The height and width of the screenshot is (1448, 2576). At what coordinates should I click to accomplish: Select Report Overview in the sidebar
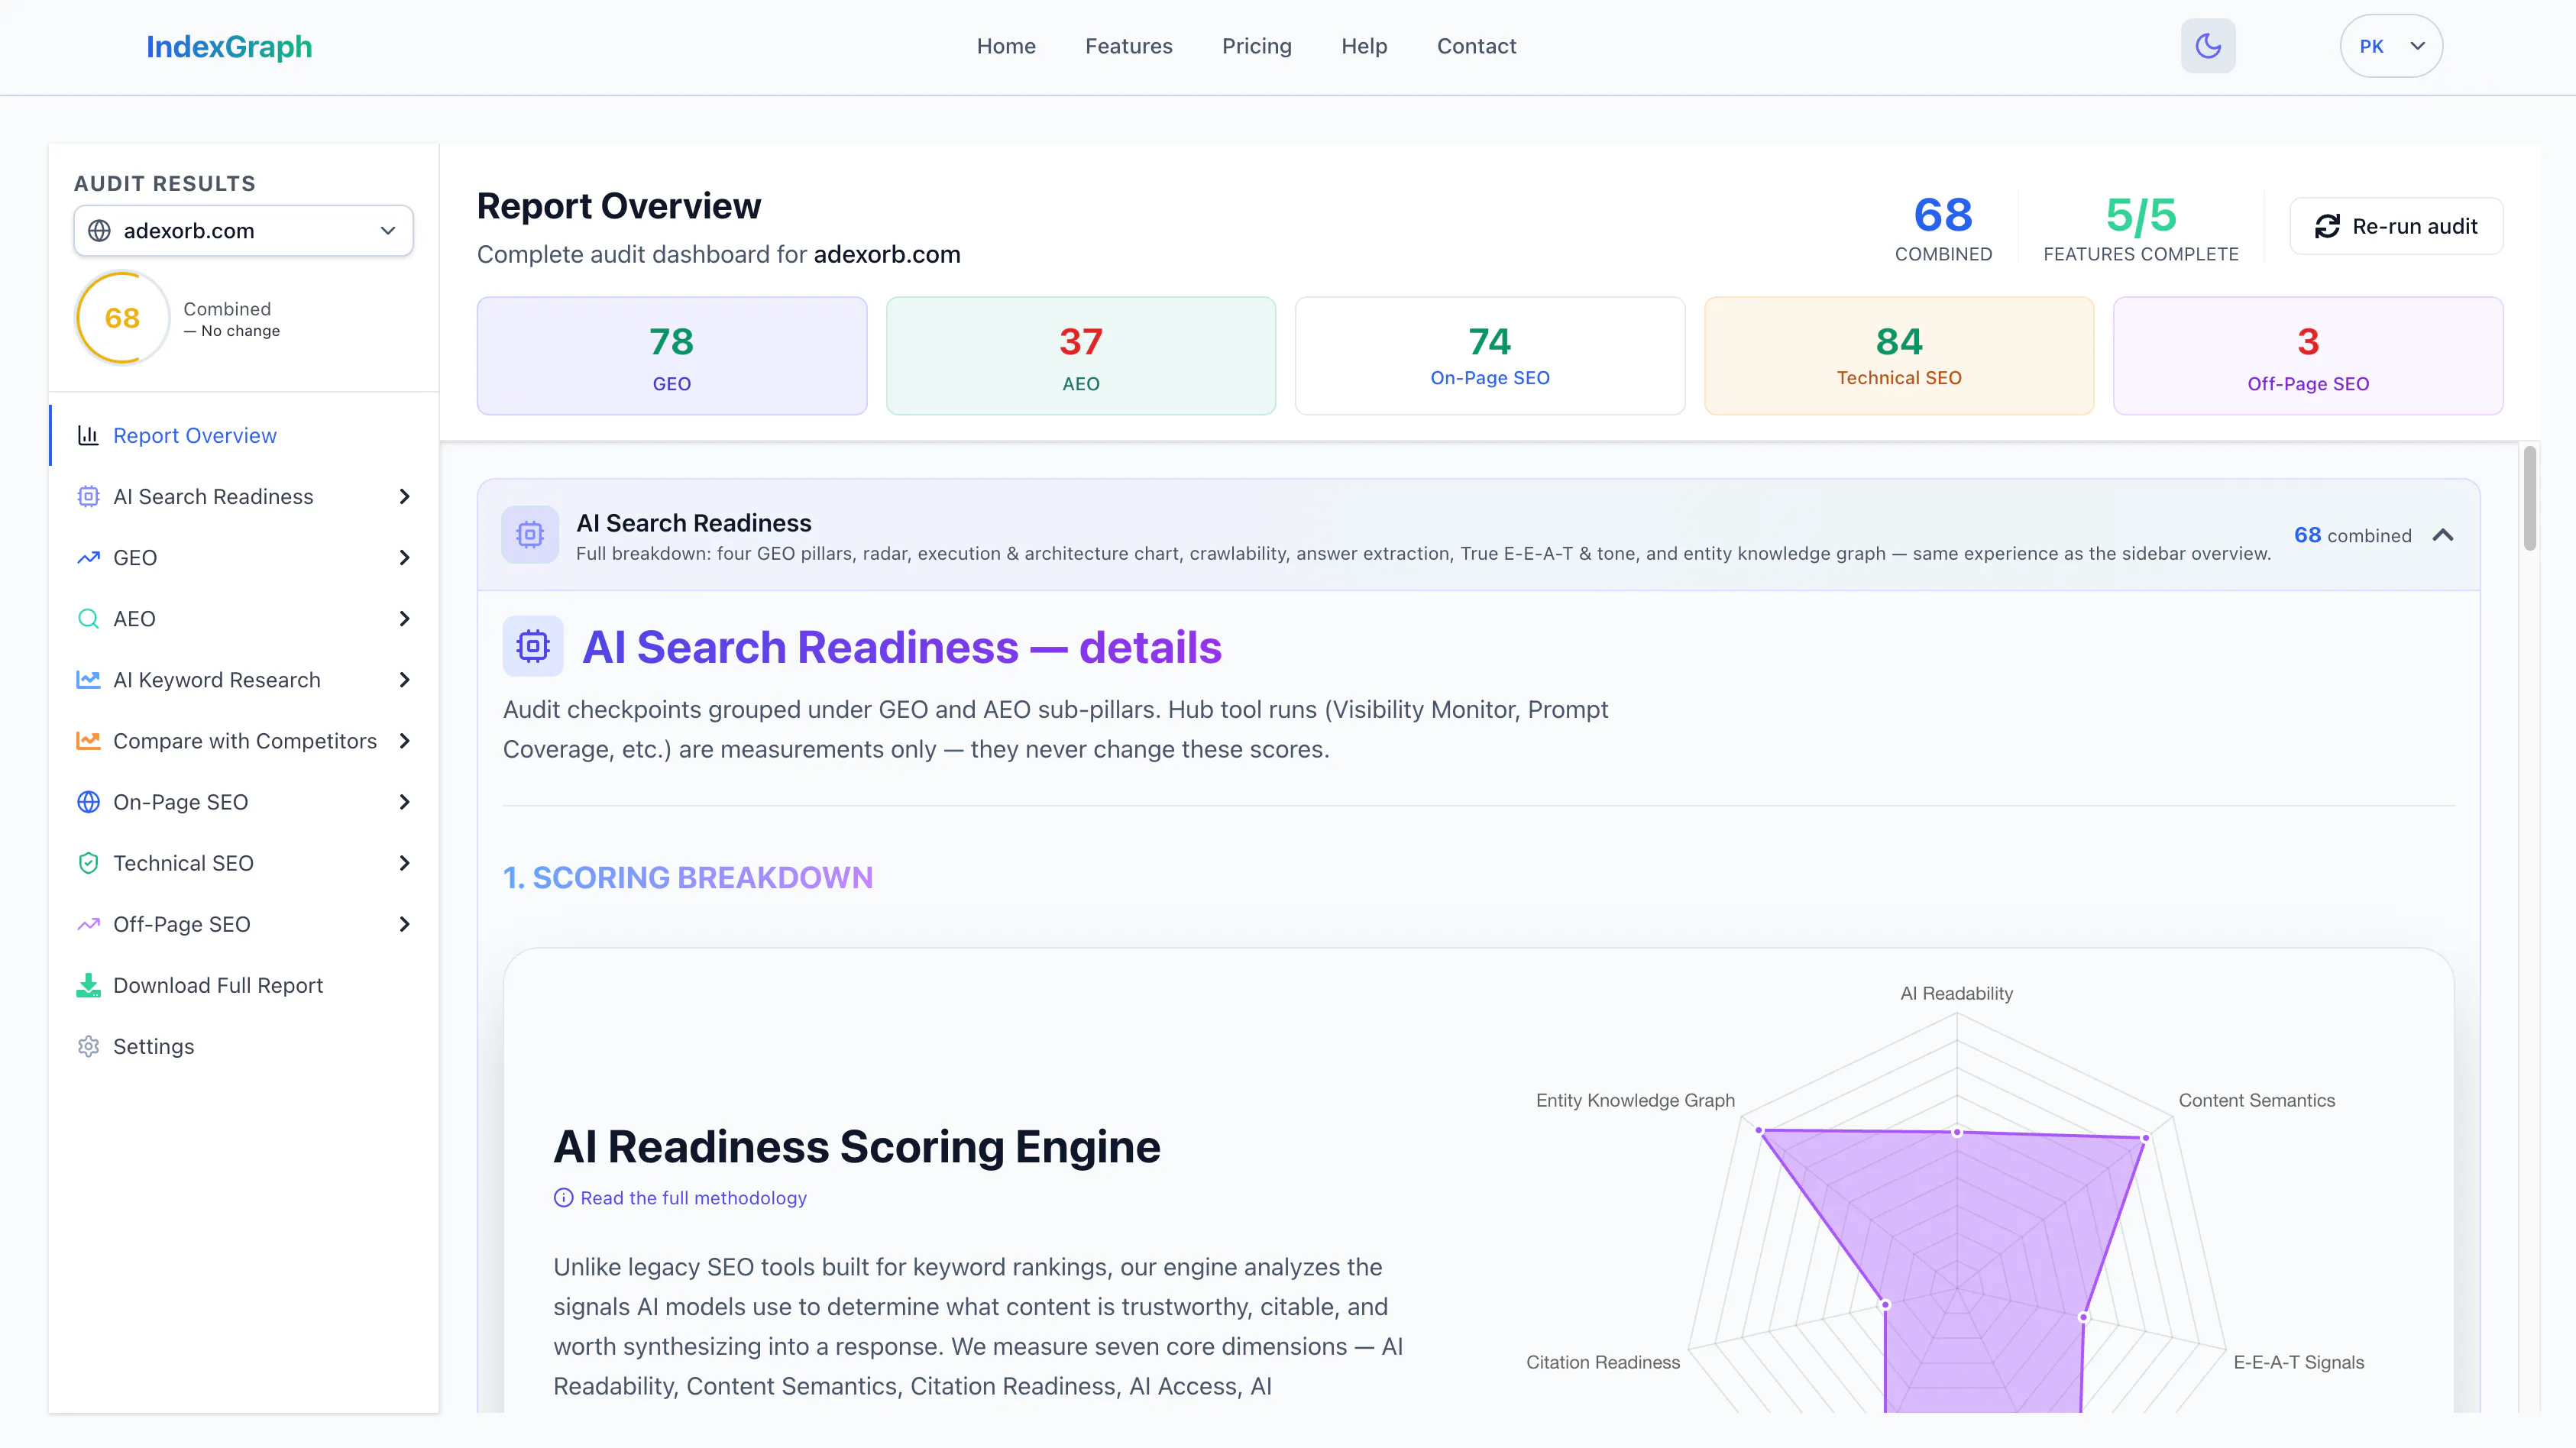(x=244, y=436)
